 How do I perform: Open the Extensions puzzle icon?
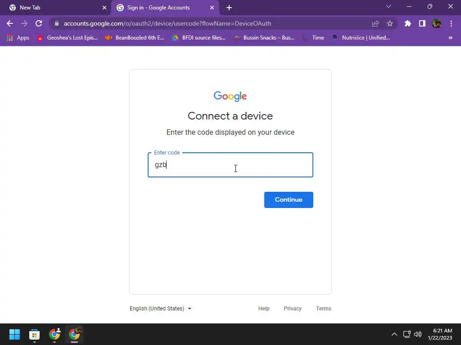(x=408, y=23)
